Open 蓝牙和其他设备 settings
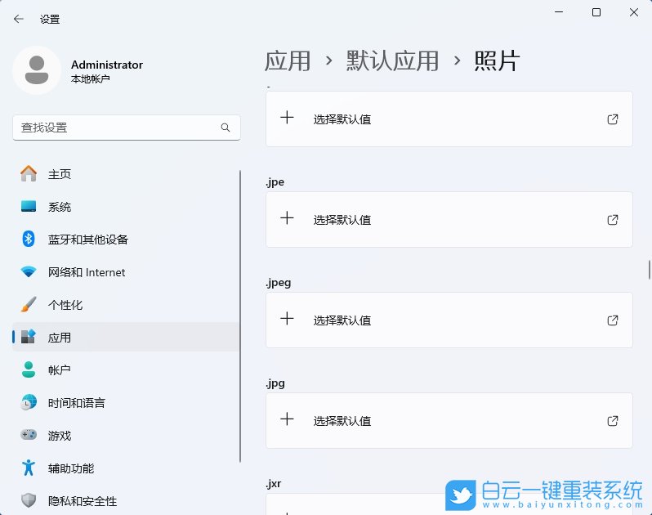The width and height of the screenshot is (652, 515). pyautogui.click(x=126, y=240)
